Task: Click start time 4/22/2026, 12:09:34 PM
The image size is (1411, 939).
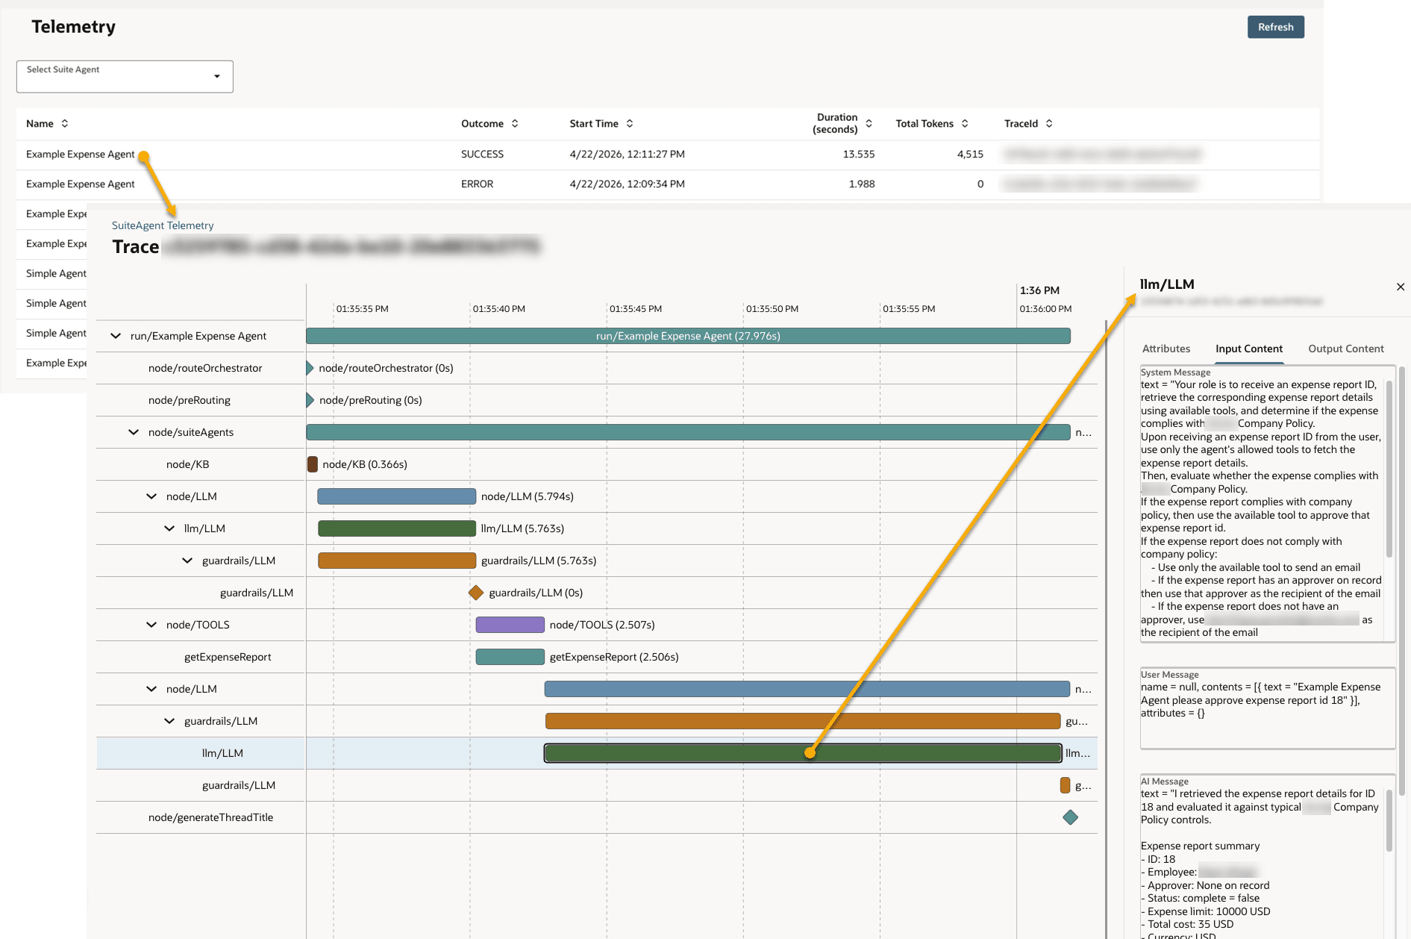Action: [x=627, y=184]
